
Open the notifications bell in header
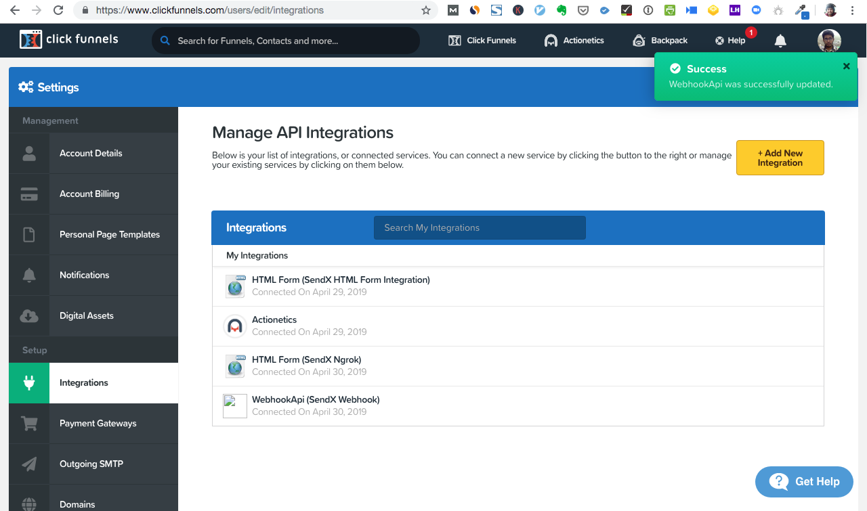780,41
